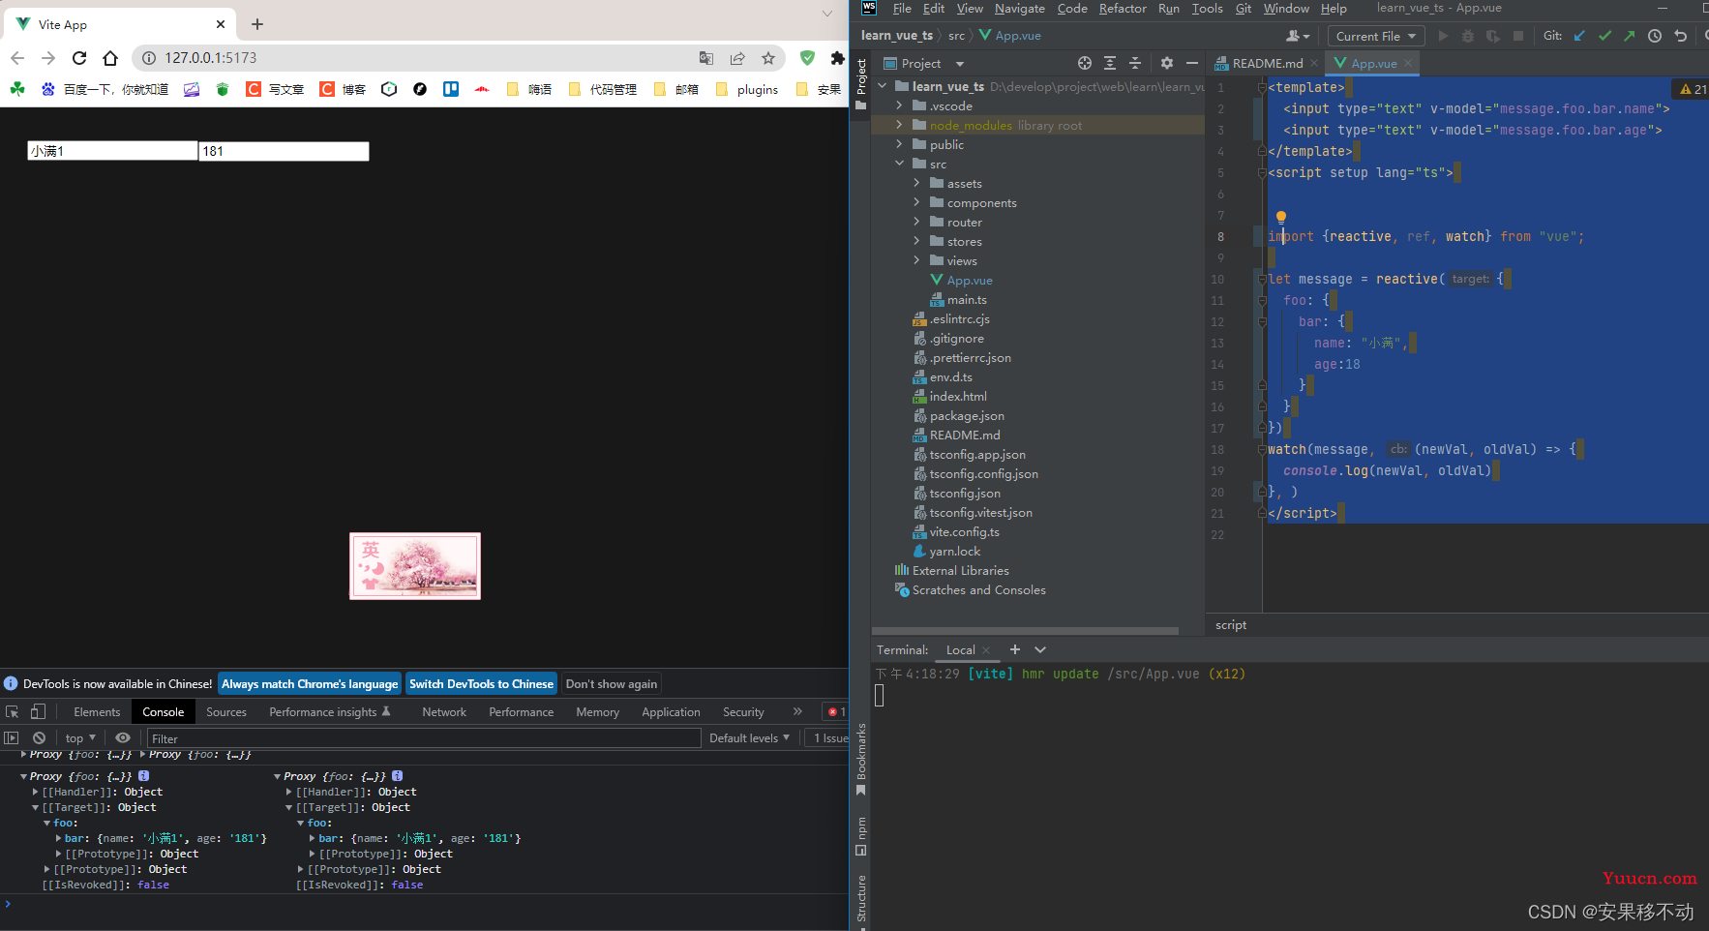This screenshot has width=1709, height=931.
Task: Click the 1 Issue button in console
Action: pos(827,737)
